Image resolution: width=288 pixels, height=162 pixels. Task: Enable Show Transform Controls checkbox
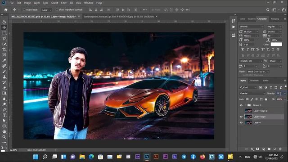(x=57, y=10)
